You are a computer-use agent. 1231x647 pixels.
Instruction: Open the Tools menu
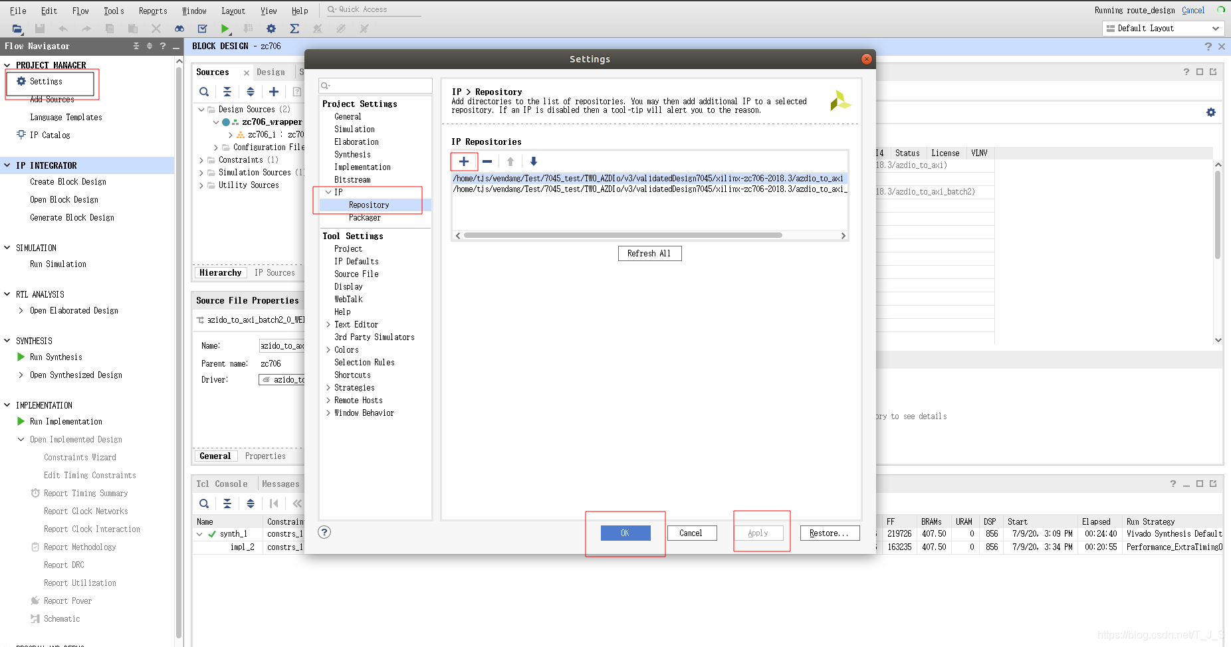coord(114,11)
